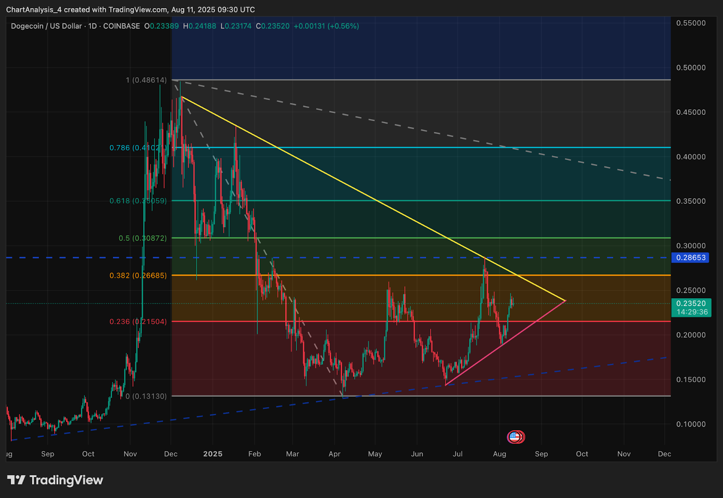
Task: Click the Jul label on time axis
Action: (x=458, y=454)
